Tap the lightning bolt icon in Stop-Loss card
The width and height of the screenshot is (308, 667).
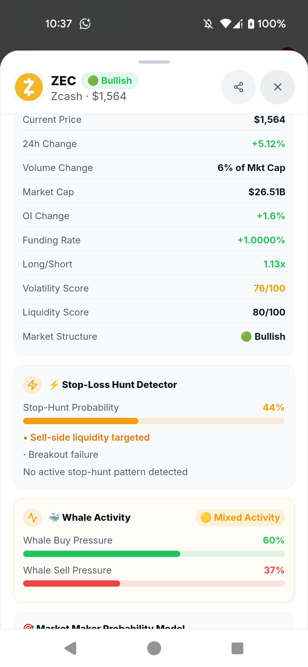pyautogui.click(x=33, y=385)
